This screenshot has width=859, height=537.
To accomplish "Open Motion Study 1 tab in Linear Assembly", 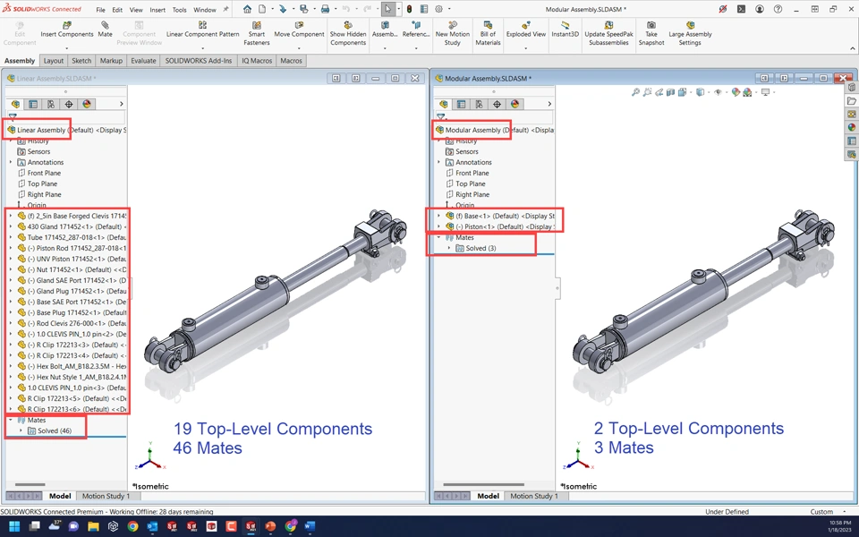I will click(106, 496).
